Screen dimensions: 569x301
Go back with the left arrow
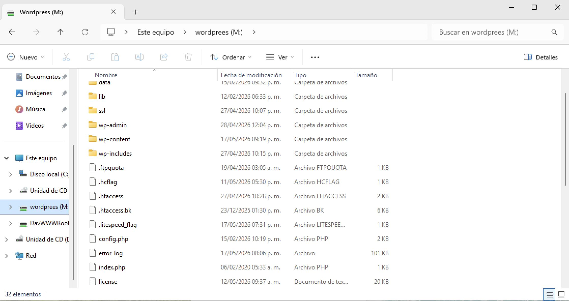coord(12,32)
